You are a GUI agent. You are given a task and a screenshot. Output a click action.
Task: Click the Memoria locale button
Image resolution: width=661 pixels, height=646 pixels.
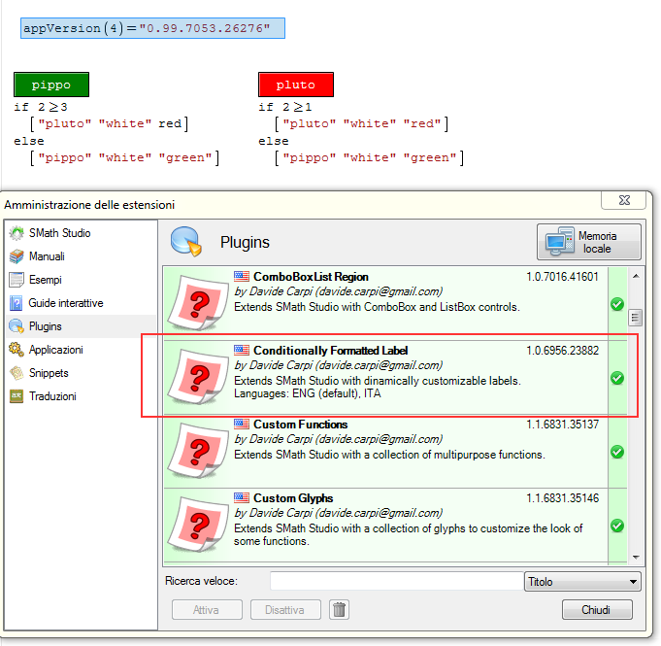pyautogui.click(x=589, y=242)
